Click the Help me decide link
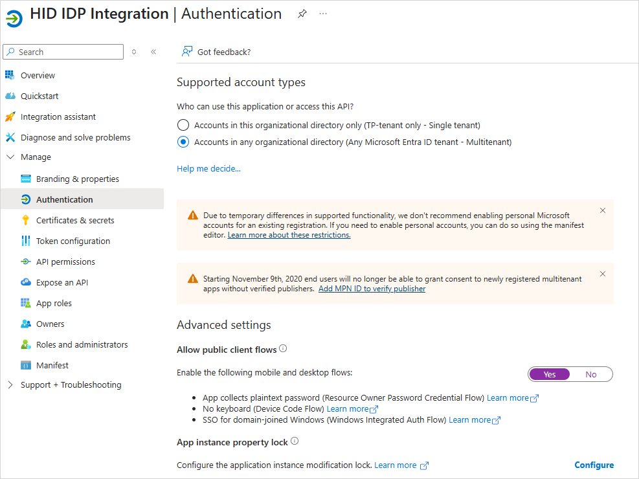 (208, 169)
